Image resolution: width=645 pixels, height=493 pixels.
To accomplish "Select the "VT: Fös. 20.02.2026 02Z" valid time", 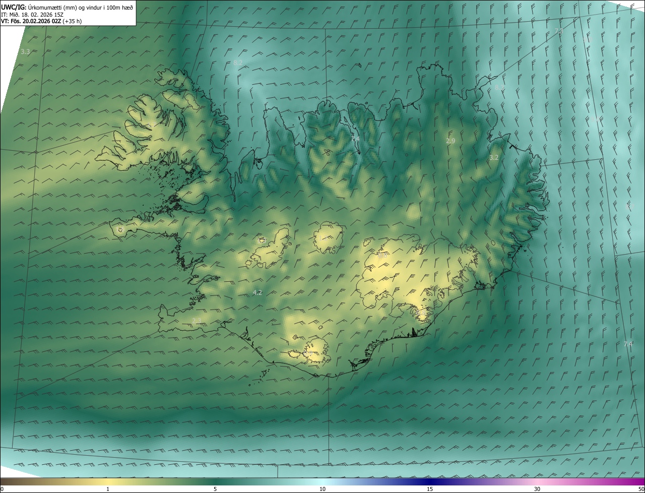I will pyautogui.click(x=32, y=21).
